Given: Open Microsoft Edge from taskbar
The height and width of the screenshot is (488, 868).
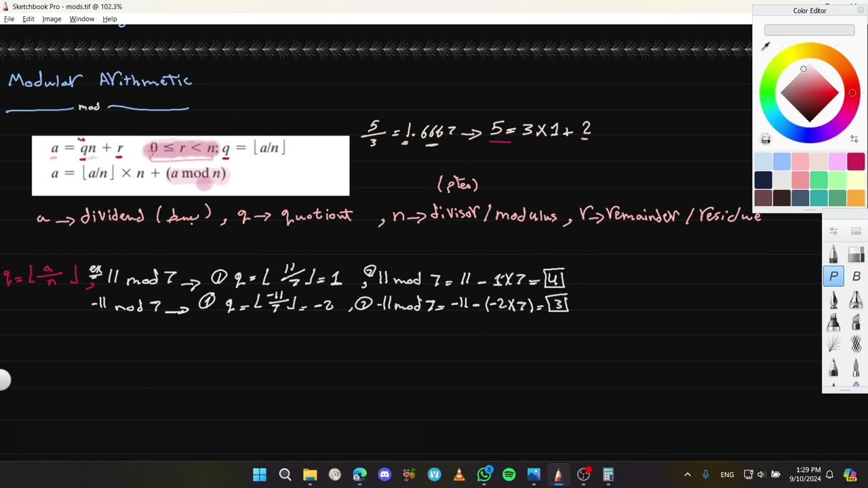Looking at the screenshot, I should point(359,474).
